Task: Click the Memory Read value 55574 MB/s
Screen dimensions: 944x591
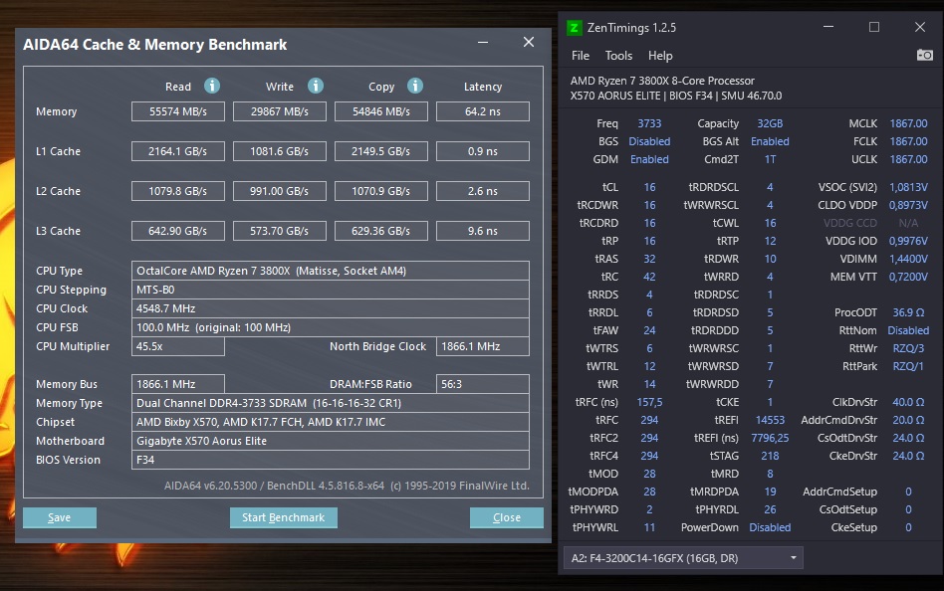Action: (x=178, y=111)
